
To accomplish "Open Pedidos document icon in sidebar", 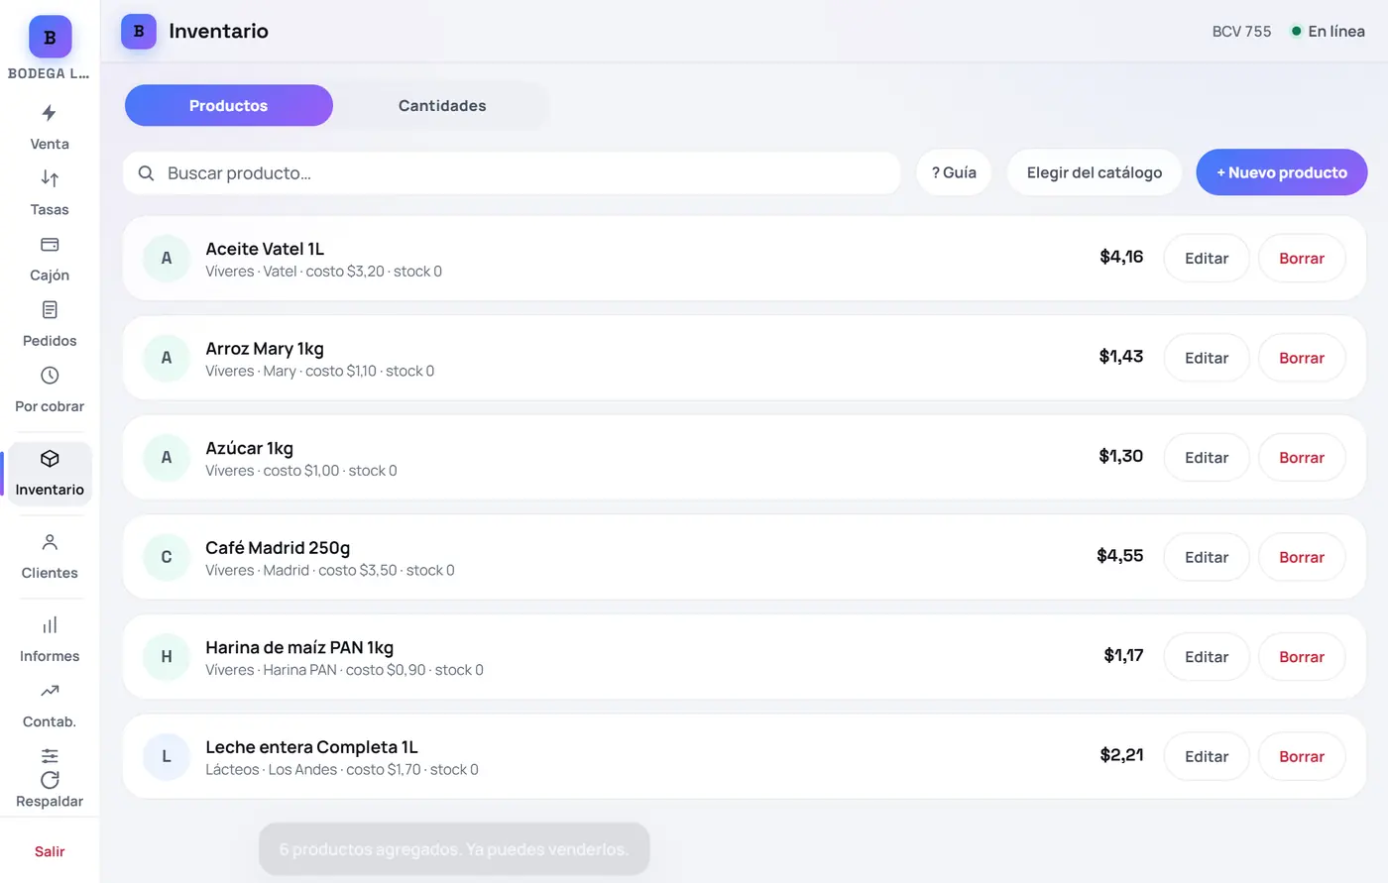I will click(x=50, y=309).
